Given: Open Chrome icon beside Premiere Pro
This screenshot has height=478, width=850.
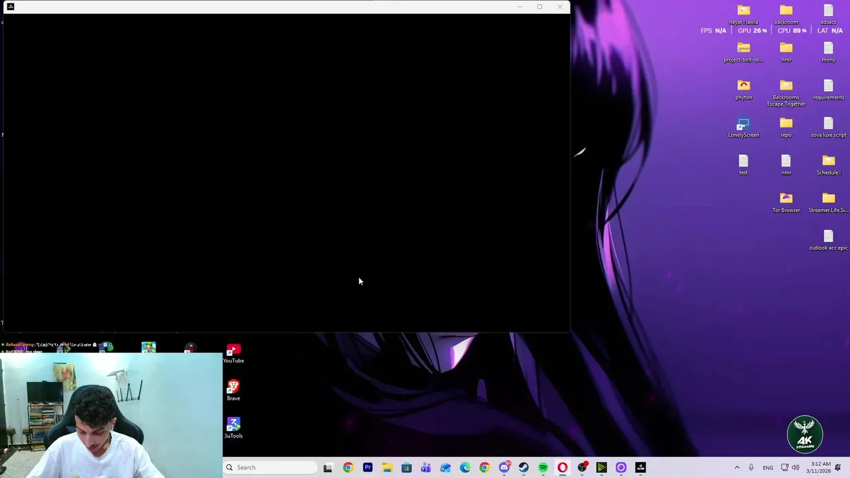Looking at the screenshot, I should tap(348, 467).
